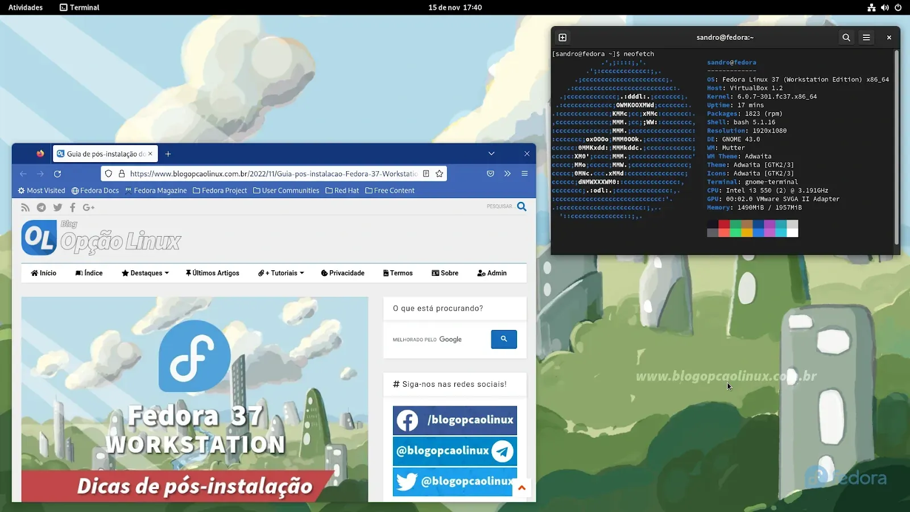Open Fedora Project bookmarks folder

(x=220, y=191)
